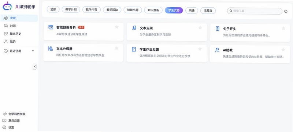Open the 智能数据分析 tool card
The image size is (293, 132).
coord(84,31)
